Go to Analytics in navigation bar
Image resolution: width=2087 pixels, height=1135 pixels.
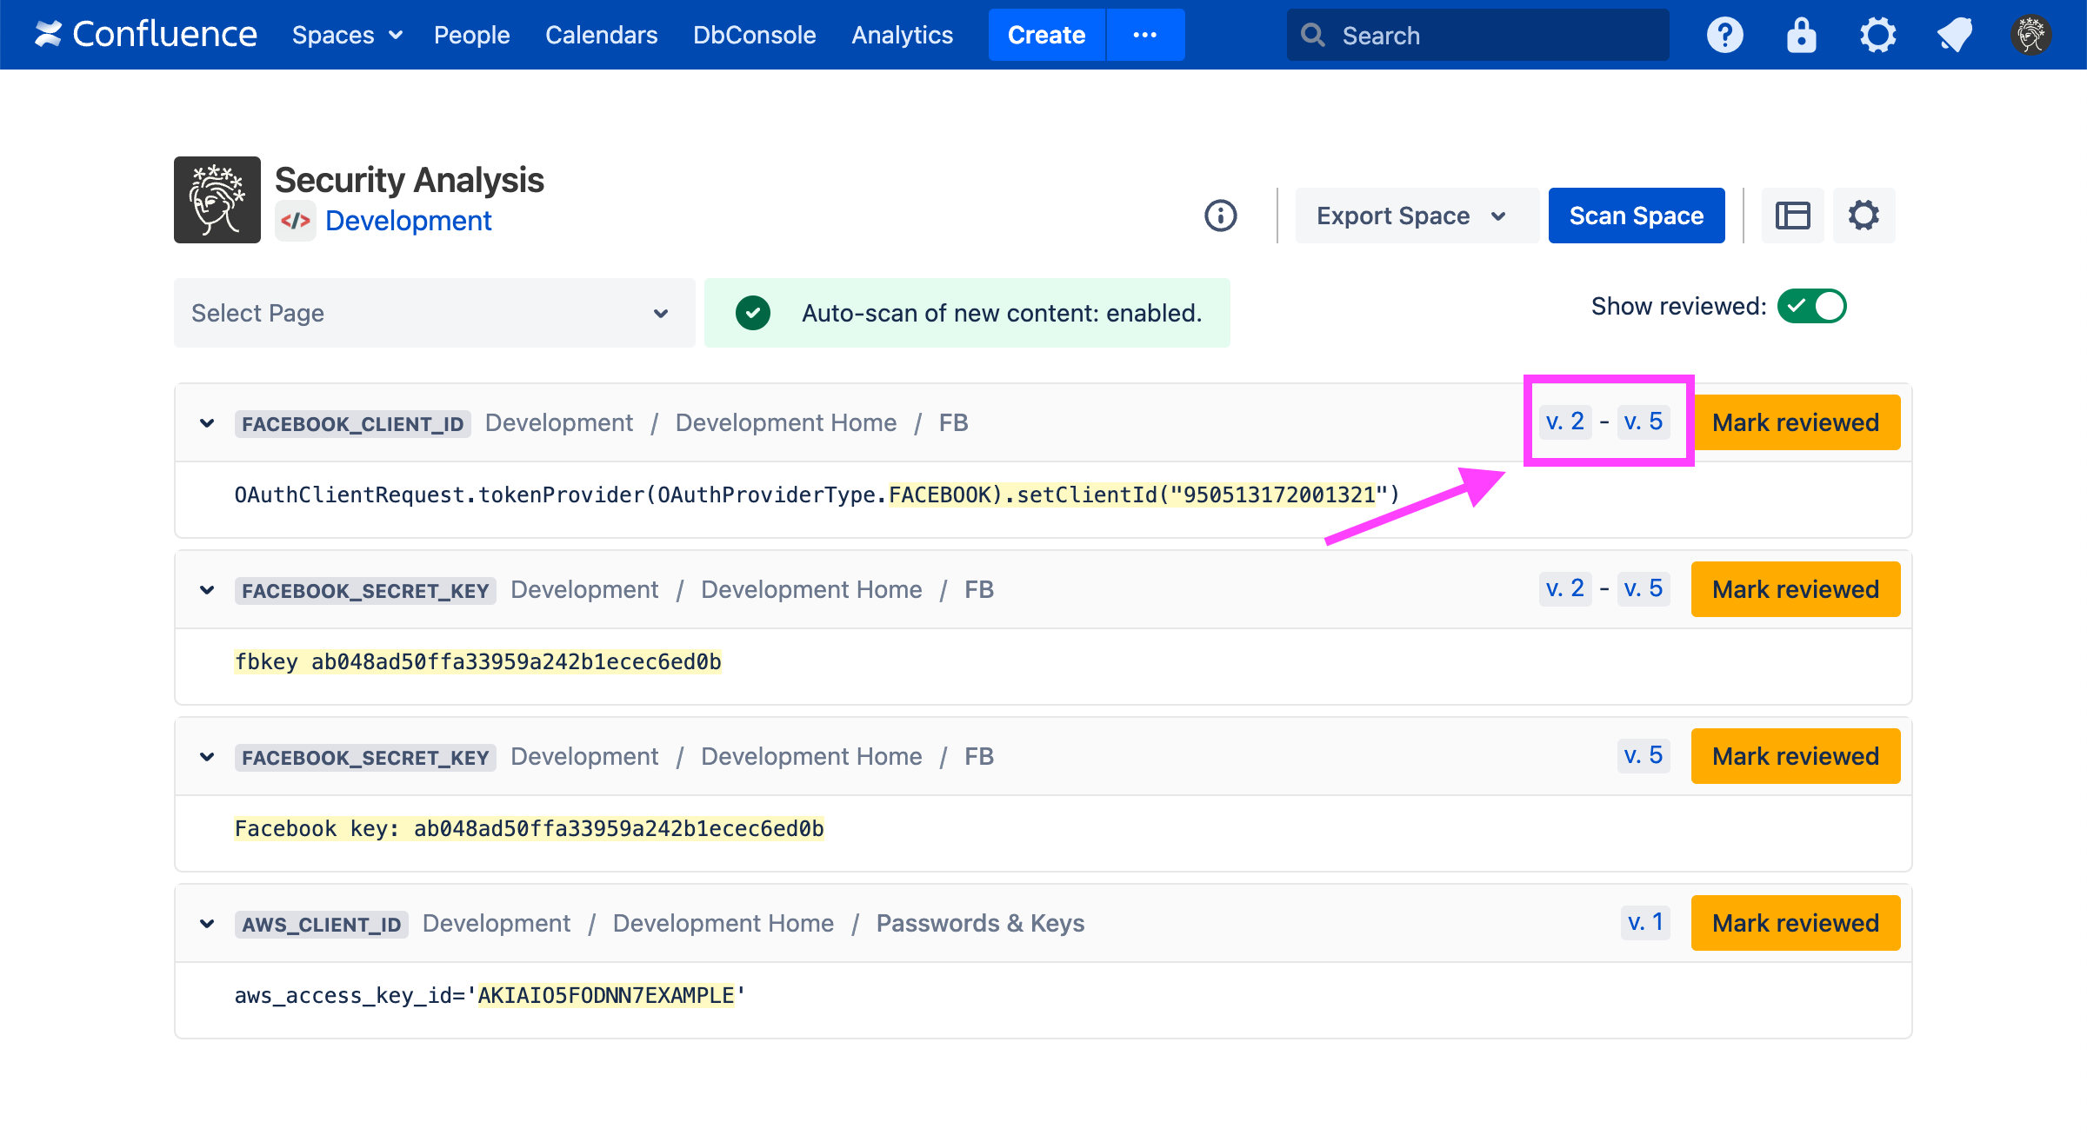click(902, 35)
